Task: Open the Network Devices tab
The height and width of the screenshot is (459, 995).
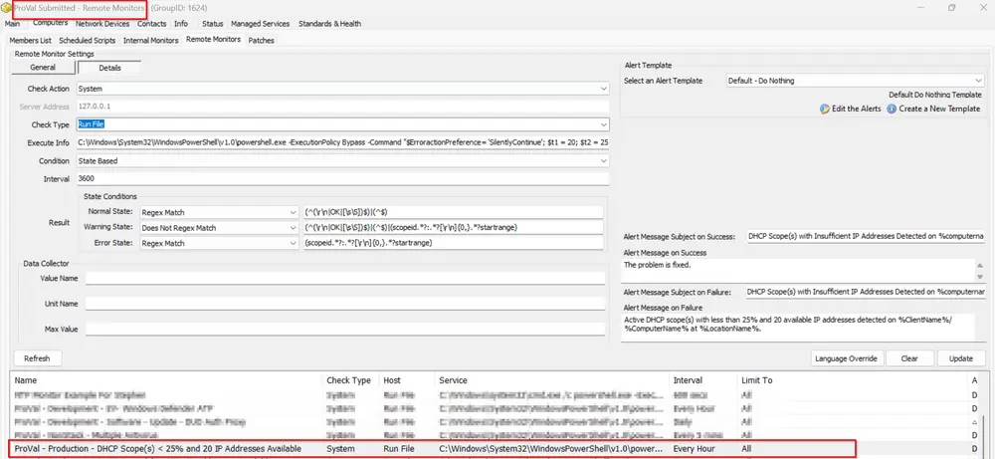Action: (x=102, y=24)
